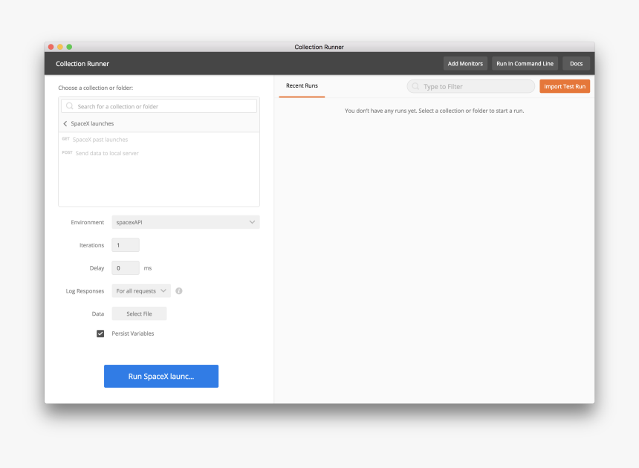This screenshot has height=468, width=639.
Task: Click the SpaceX launches collection name
Action: coord(92,123)
